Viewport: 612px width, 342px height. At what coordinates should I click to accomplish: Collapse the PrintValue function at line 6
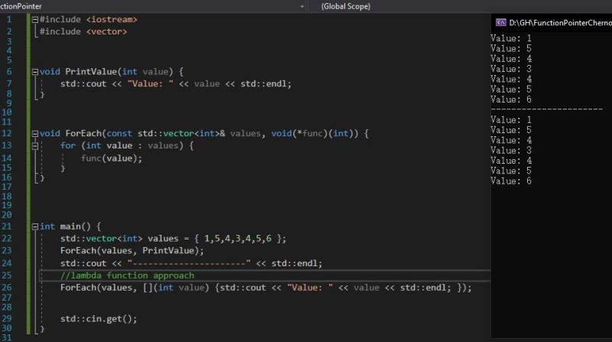(34, 72)
